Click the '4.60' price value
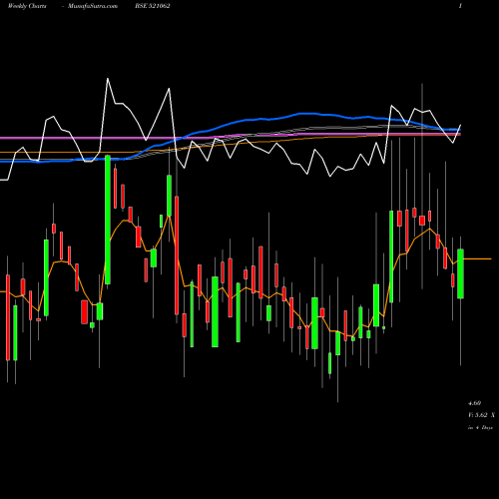The height and width of the screenshot is (499, 499). 474,403
